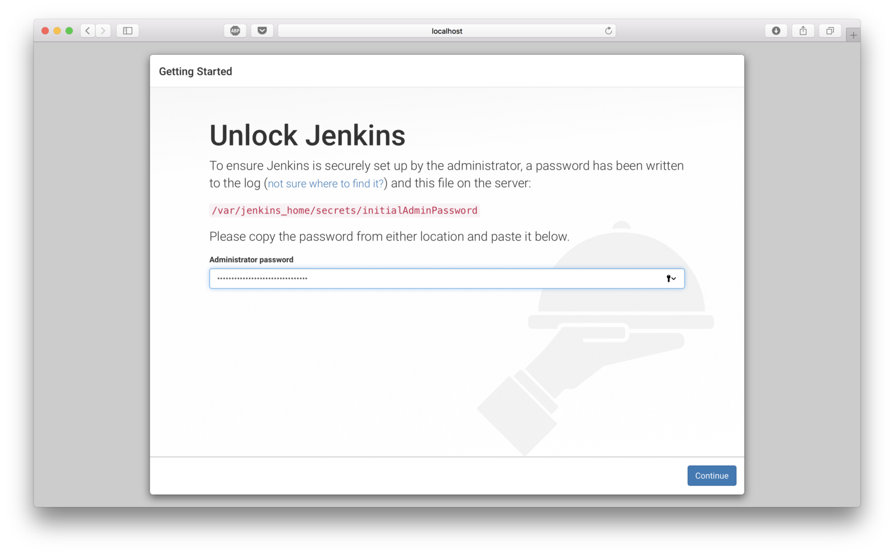Close the Safari window
Viewport: 894px width, 555px height.
click(x=45, y=31)
